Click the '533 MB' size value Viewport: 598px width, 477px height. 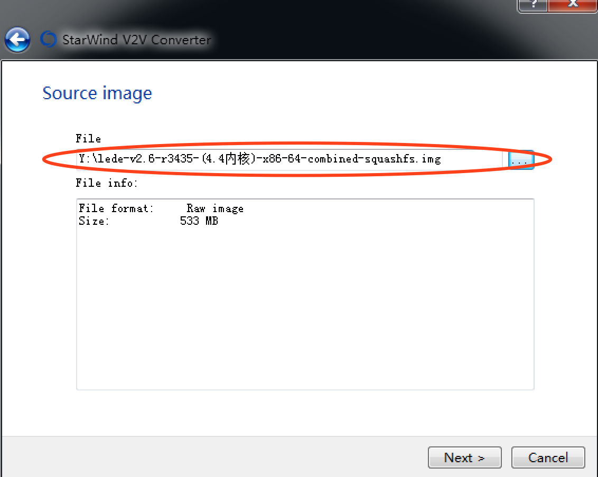tap(199, 221)
